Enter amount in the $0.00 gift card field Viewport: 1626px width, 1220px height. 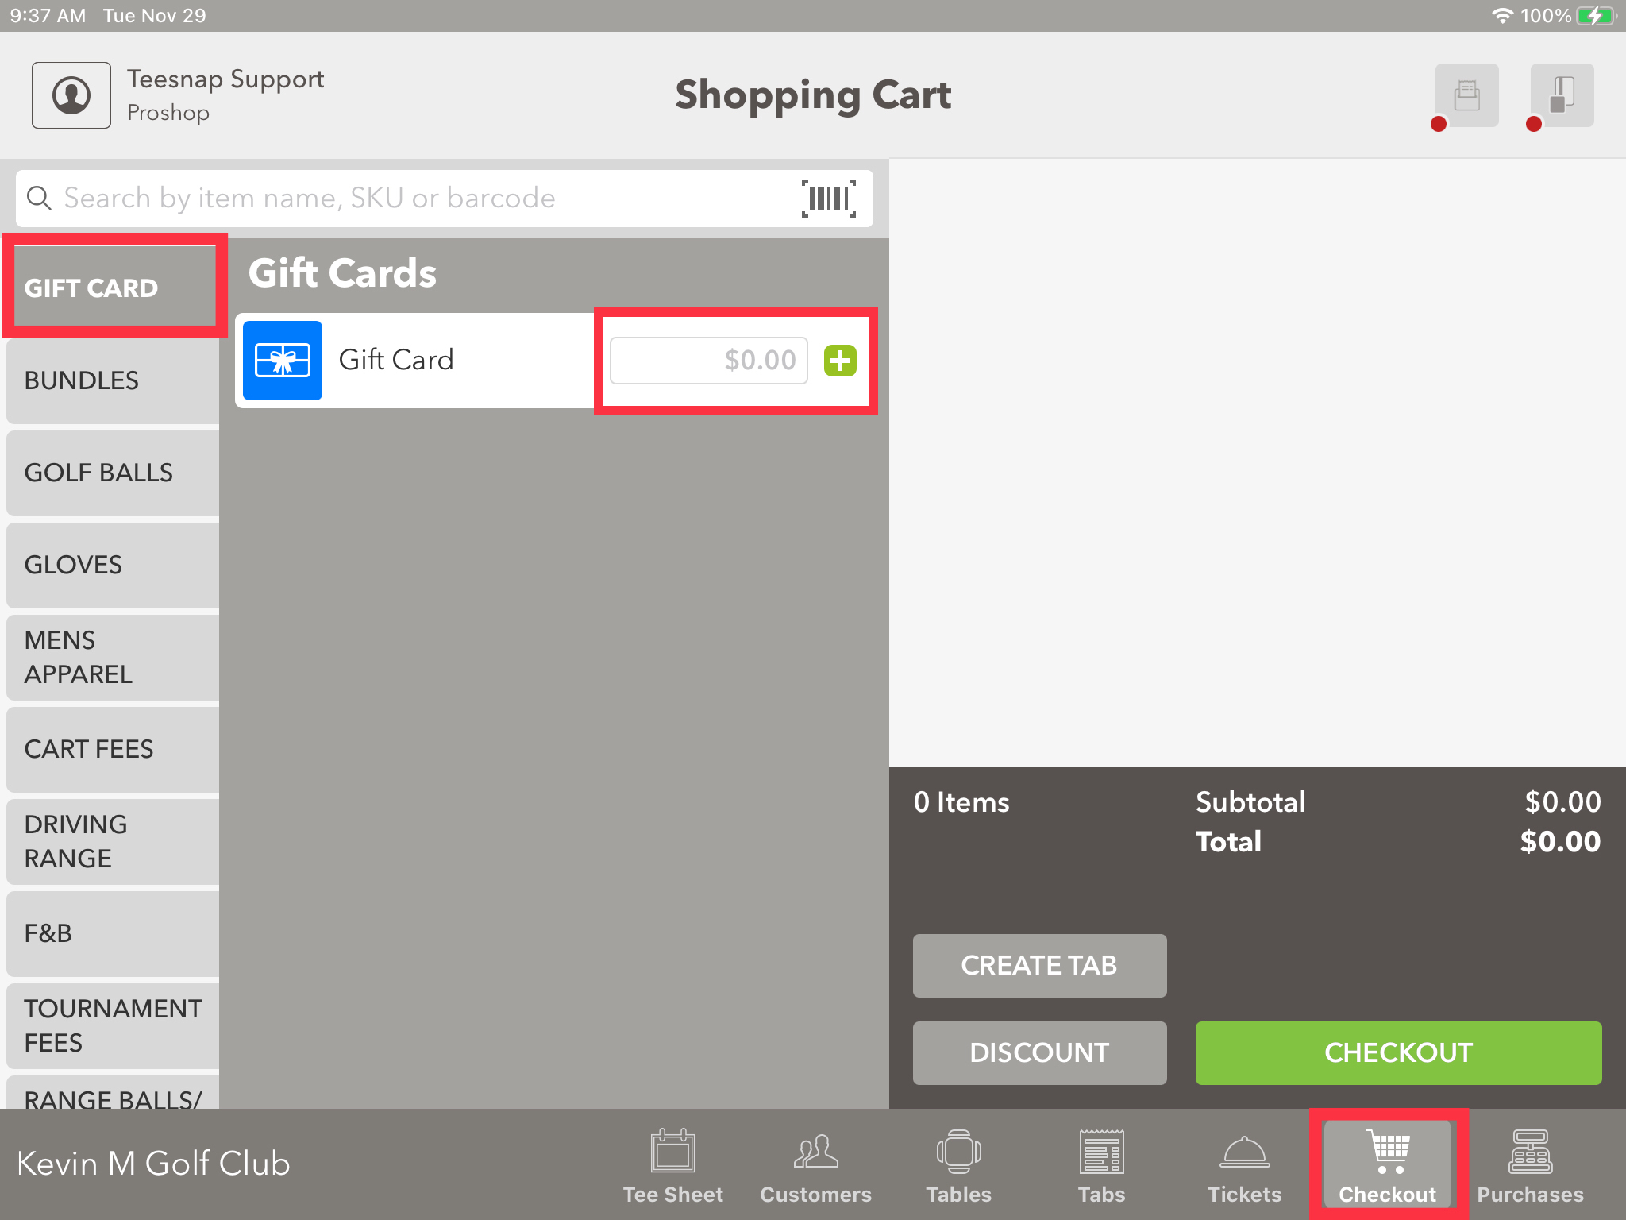coord(707,360)
